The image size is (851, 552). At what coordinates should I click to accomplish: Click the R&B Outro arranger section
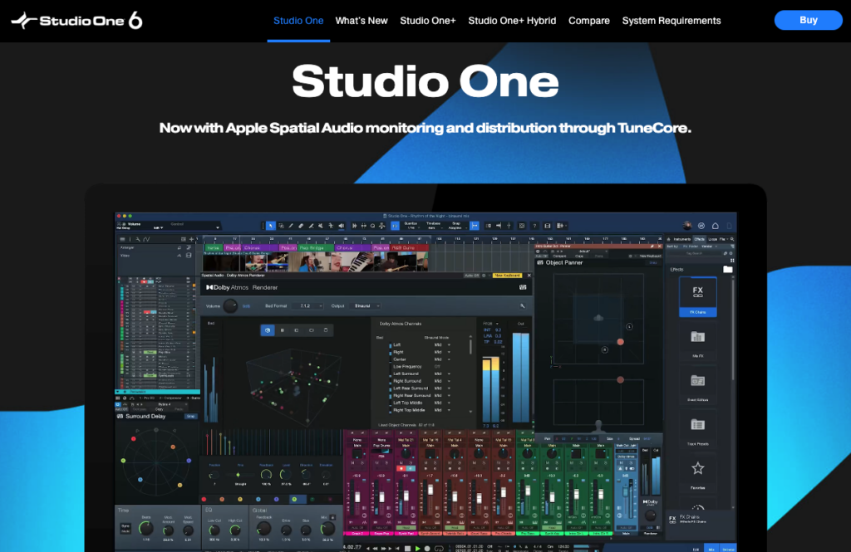(409, 248)
